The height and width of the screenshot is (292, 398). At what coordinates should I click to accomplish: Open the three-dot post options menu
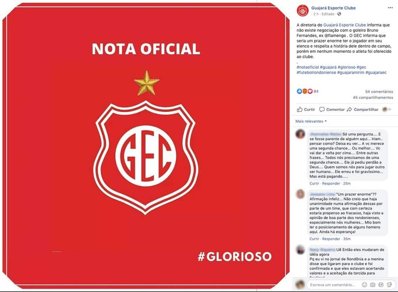pos(390,8)
